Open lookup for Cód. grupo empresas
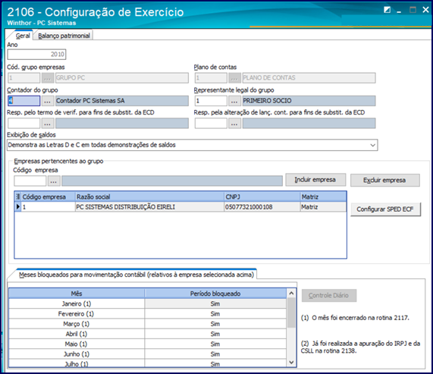This screenshot has height=374, width=433. 48,78
